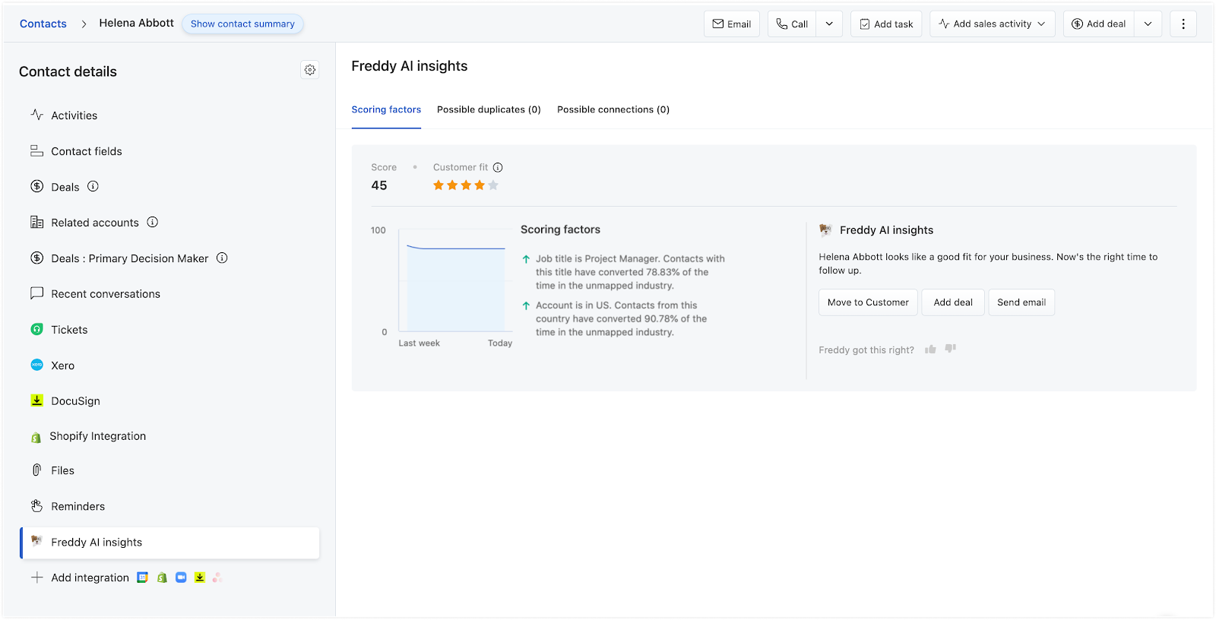Screen dimensions: 1216x620
Task: Click the green Tickets icon
Action: tap(36, 329)
